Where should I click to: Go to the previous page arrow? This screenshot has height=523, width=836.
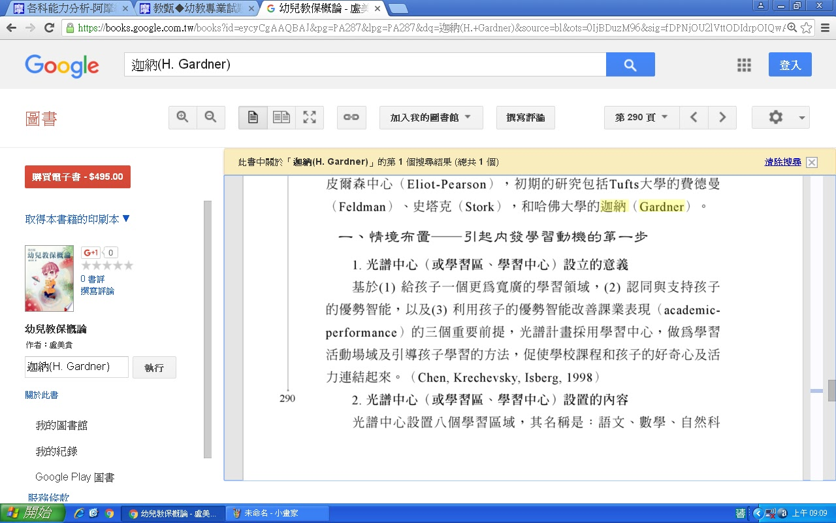click(x=694, y=118)
